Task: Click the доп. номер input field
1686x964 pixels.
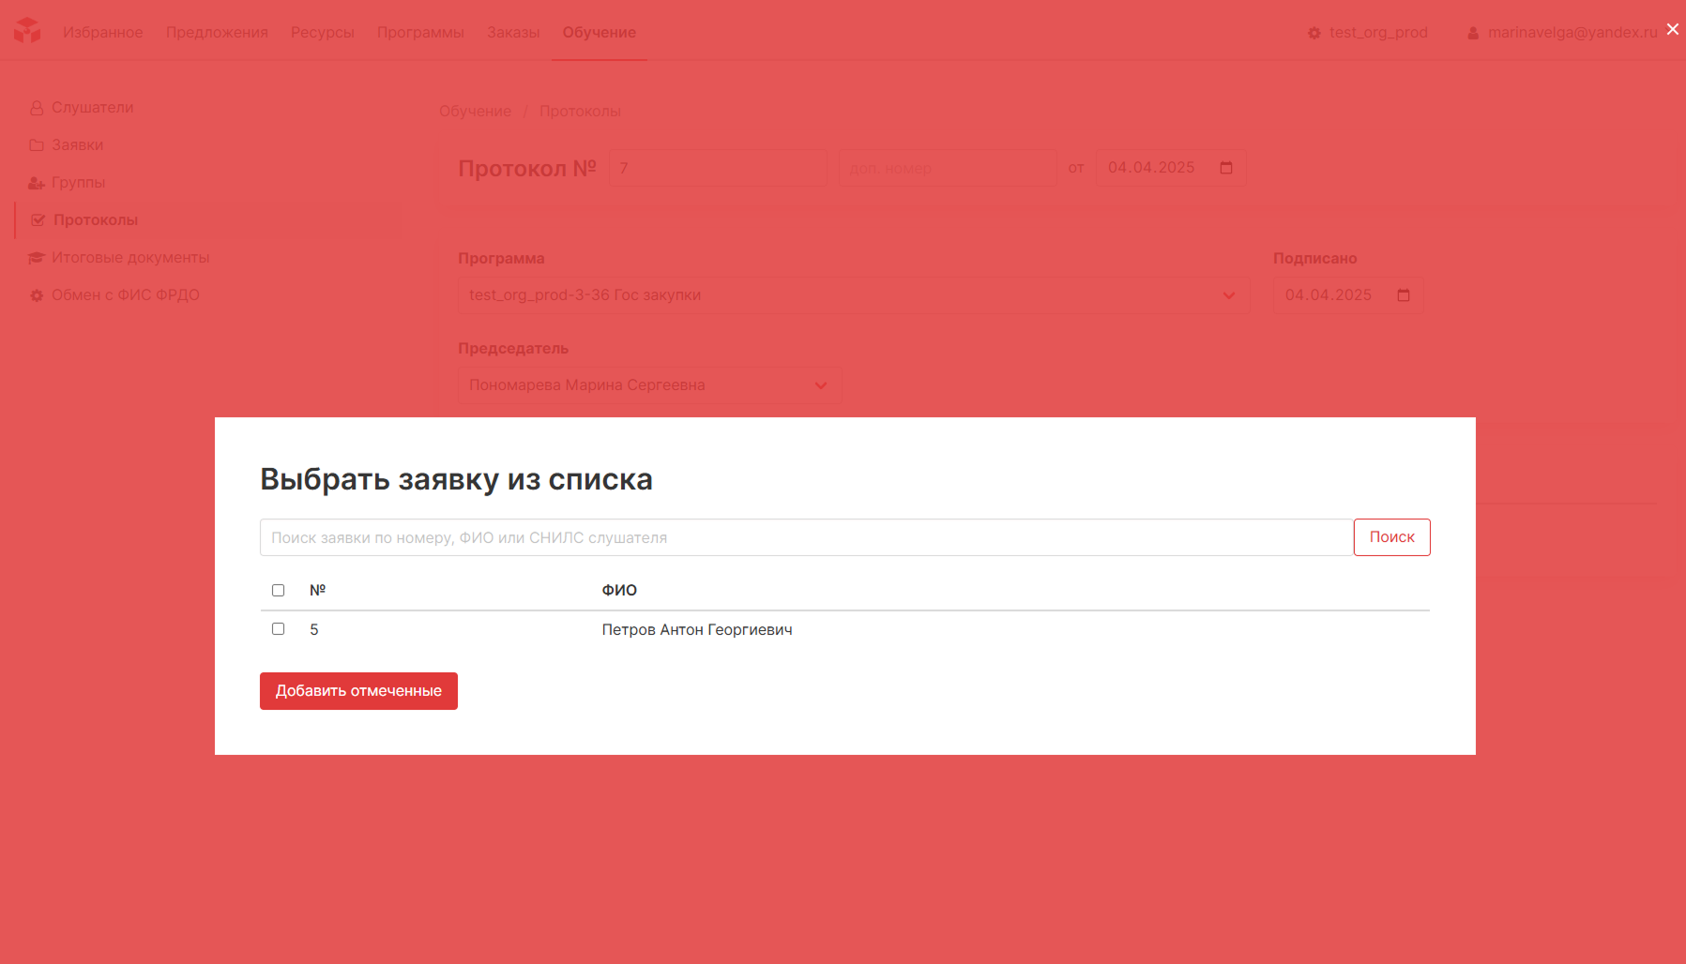Action: tap(948, 168)
